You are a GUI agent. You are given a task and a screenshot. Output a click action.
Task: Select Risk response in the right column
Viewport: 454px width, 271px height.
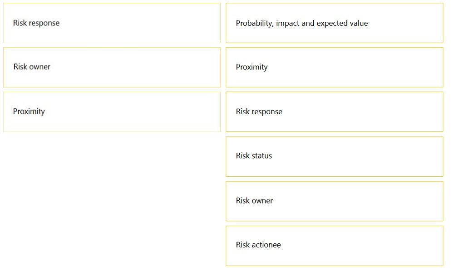tap(335, 111)
